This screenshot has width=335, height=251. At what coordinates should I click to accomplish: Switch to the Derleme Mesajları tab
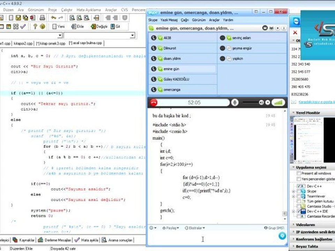[54, 240]
